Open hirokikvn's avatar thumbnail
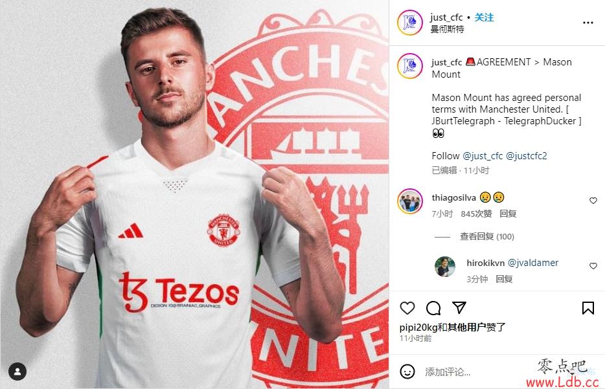This screenshot has width=605, height=389. [x=445, y=267]
